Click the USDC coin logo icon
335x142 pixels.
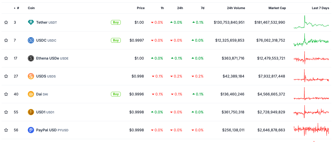pyautogui.click(x=31, y=40)
